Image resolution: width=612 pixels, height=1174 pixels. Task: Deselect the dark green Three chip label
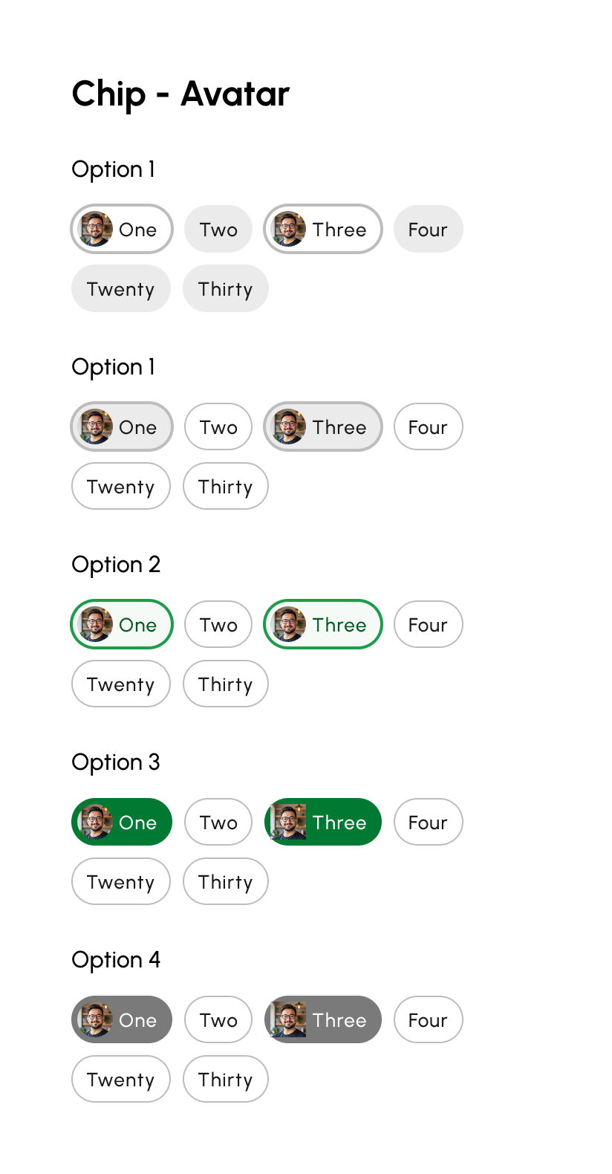pyautogui.click(x=339, y=822)
